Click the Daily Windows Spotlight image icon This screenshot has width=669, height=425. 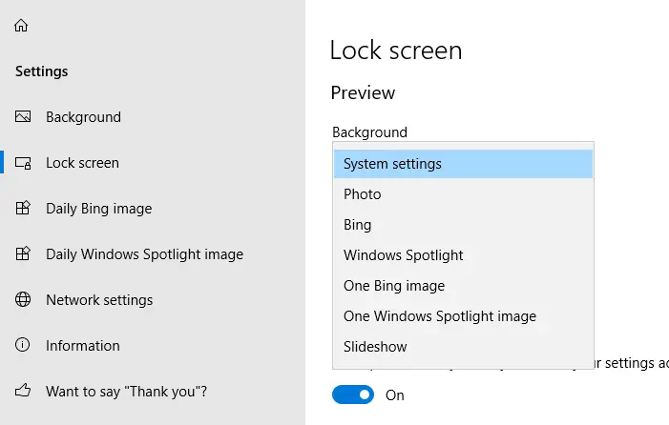(23, 254)
